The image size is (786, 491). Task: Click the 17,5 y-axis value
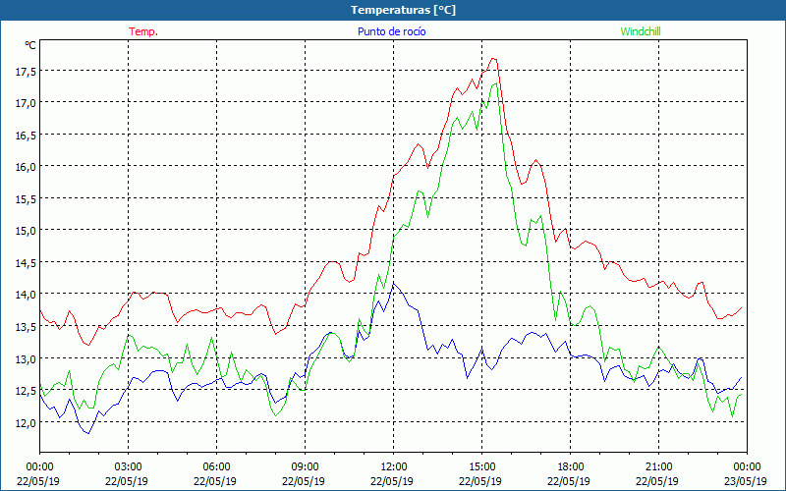[26, 72]
